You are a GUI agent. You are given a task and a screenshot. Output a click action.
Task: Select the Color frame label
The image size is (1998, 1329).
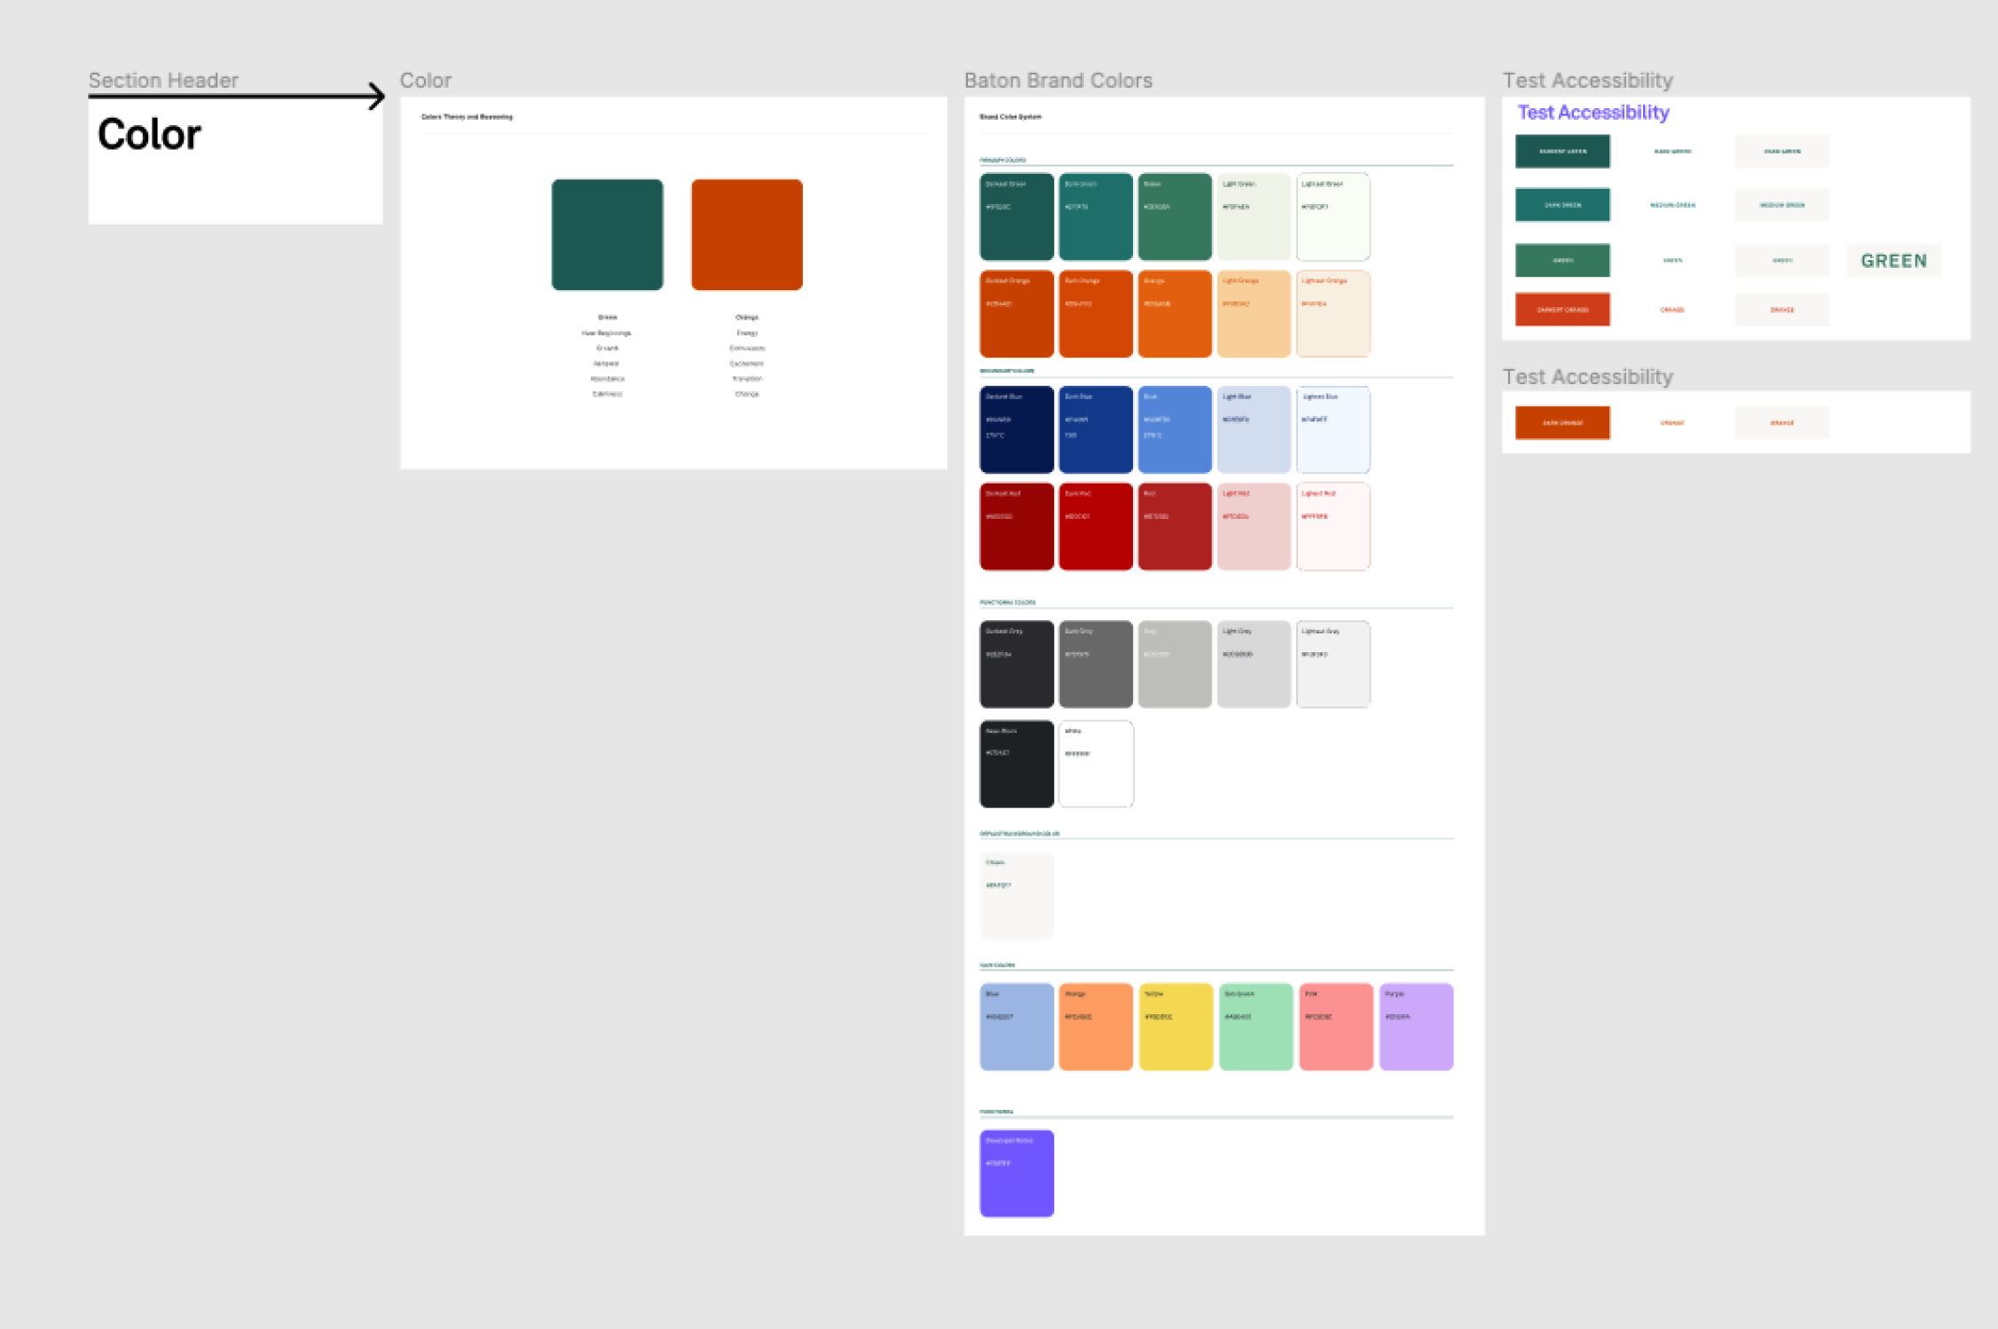point(426,80)
